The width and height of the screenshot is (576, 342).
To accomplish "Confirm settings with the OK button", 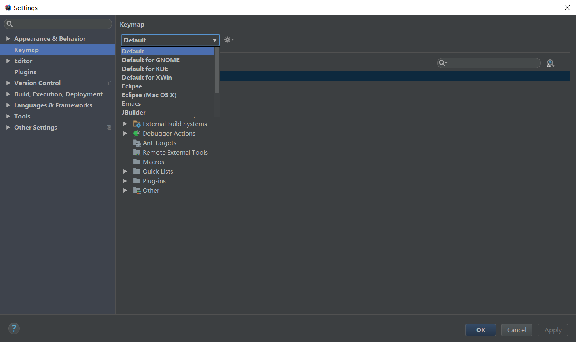I will [x=480, y=330].
